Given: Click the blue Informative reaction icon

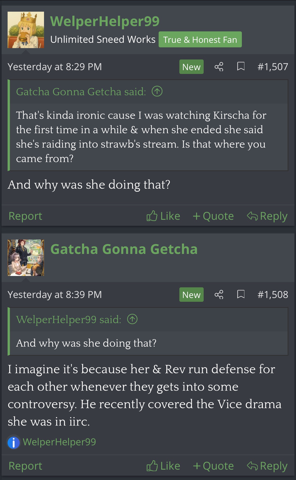Looking at the screenshot, I should click(x=14, y=443).
